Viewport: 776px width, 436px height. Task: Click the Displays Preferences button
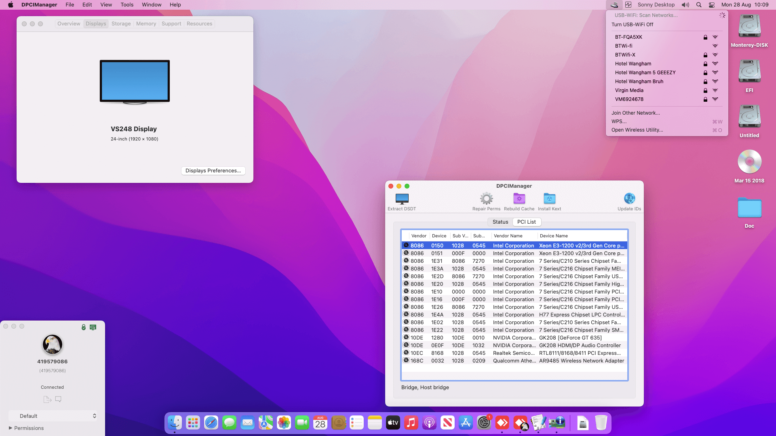point(213,171)
